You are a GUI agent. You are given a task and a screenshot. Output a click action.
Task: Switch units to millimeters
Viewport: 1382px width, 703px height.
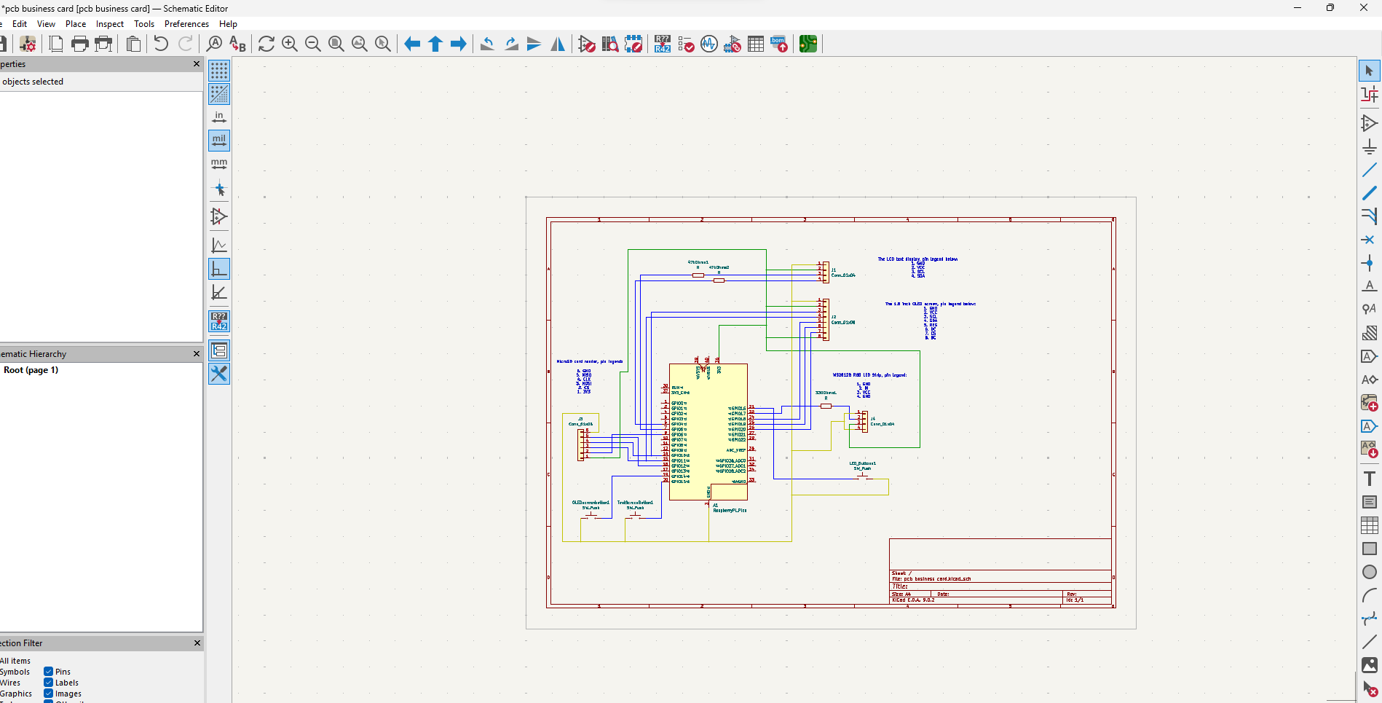point(219,164)
